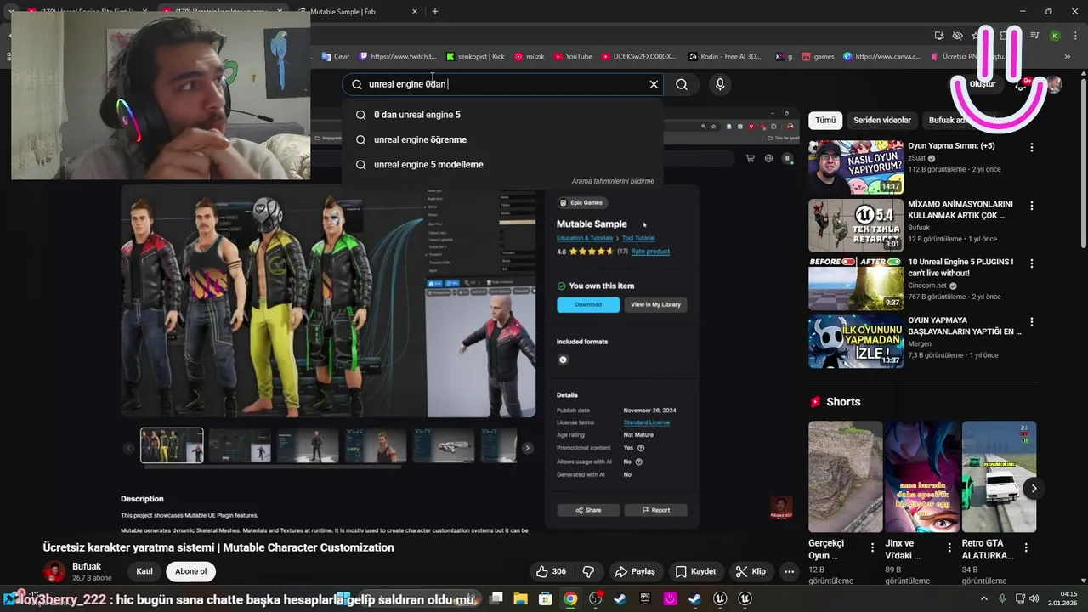Click channel name 'Mergen' in recommendations
This screenshot has width=1088, height=612.
click(920, 343)
